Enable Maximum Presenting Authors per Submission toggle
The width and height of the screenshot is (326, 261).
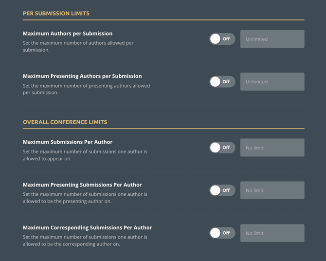[222, 82]
